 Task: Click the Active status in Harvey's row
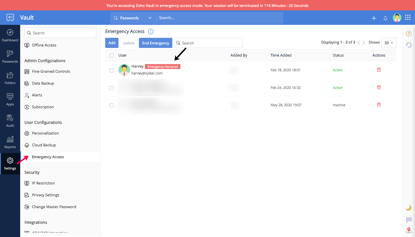pyautogui.click(x=337, y=70)
